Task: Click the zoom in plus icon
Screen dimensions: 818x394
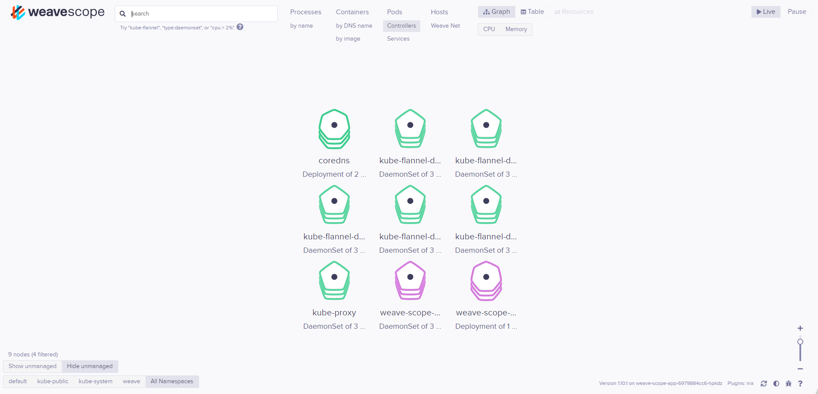Action: (x=800, y=328)
